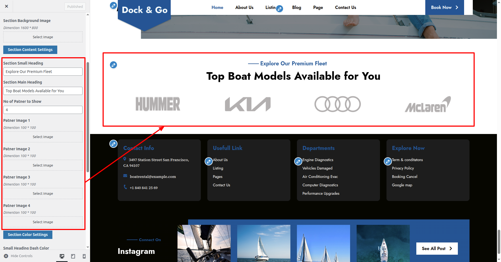Click the No of Patner to Show field
This screenshot has height=262, width=501.
tap(43, 110)
